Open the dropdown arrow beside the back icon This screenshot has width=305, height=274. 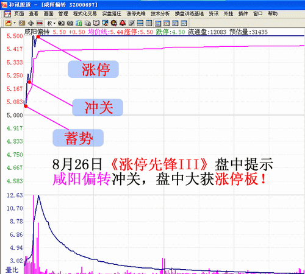pyautogui.click(x=15, y=23)
